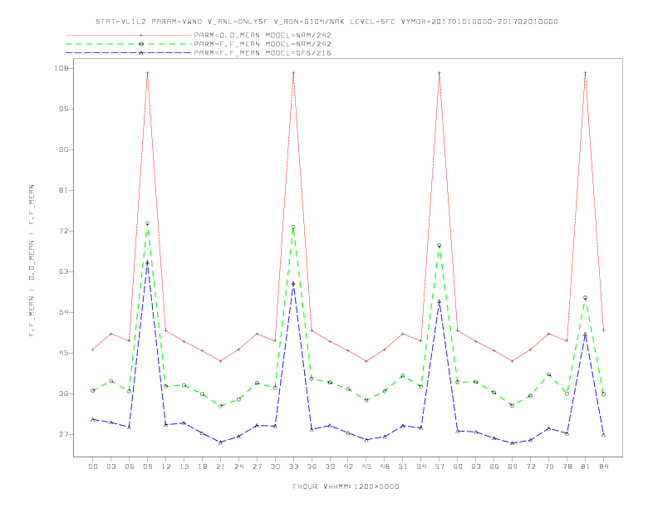Select legend entry PARM=F.F_MEAN MODEL=GFS/216

[263, 53]
